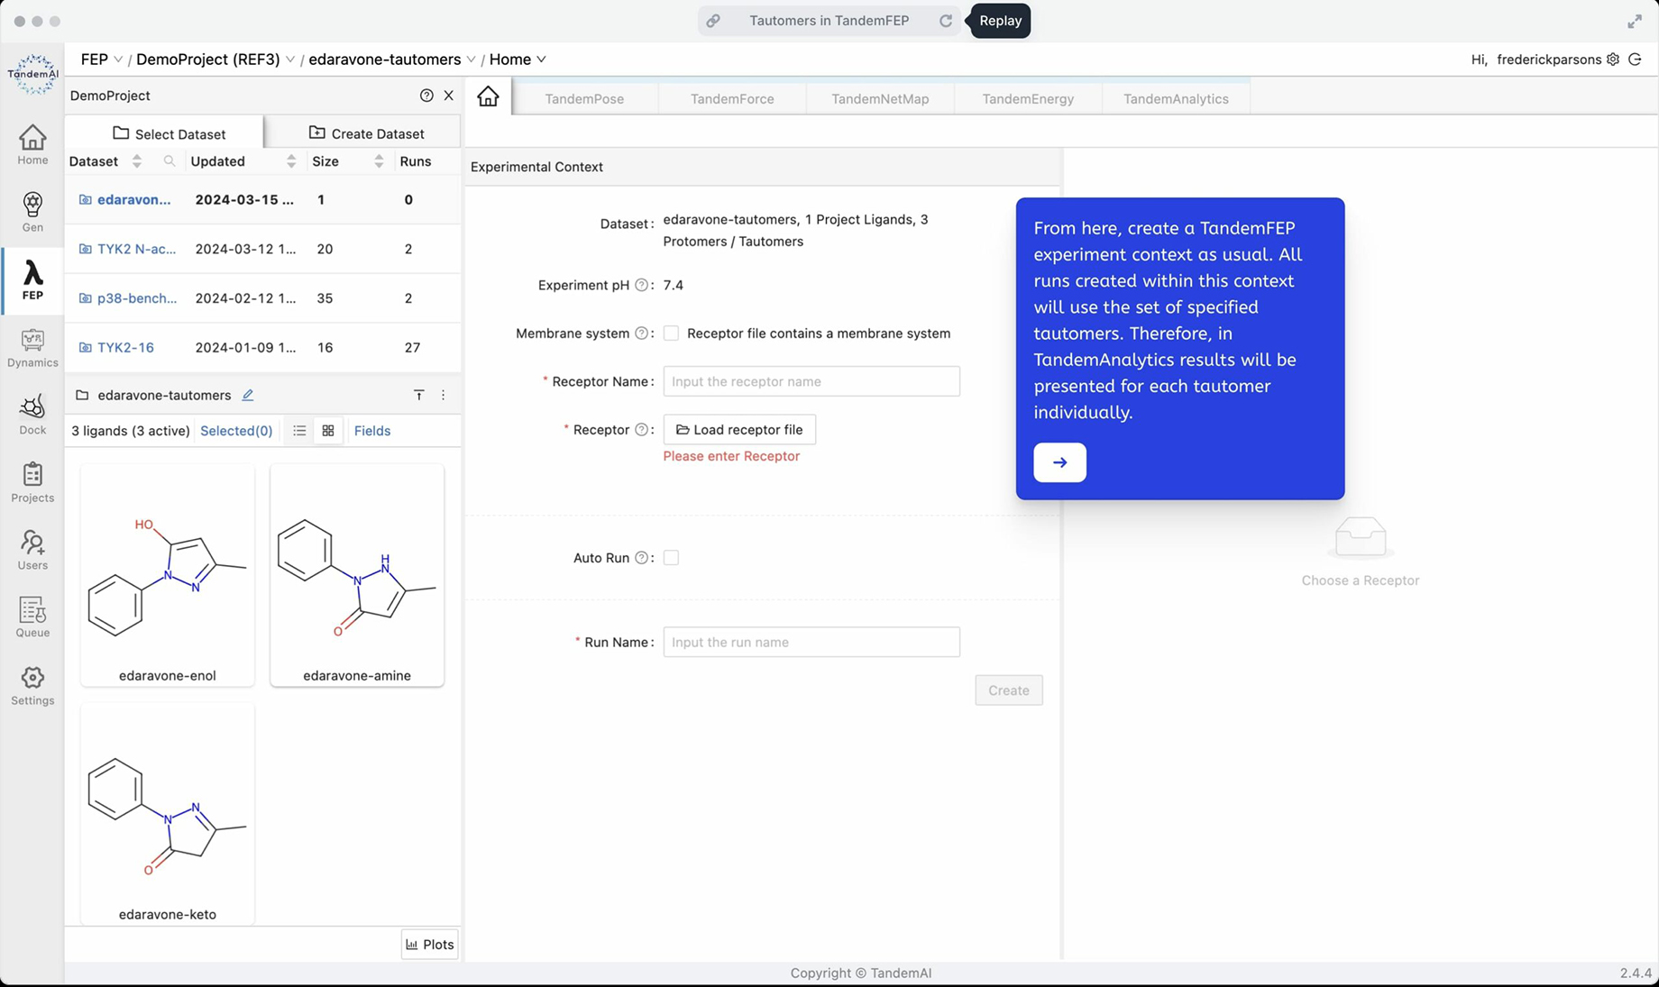
Task: Click the Plots button
Action: click(x=429, y=945)
